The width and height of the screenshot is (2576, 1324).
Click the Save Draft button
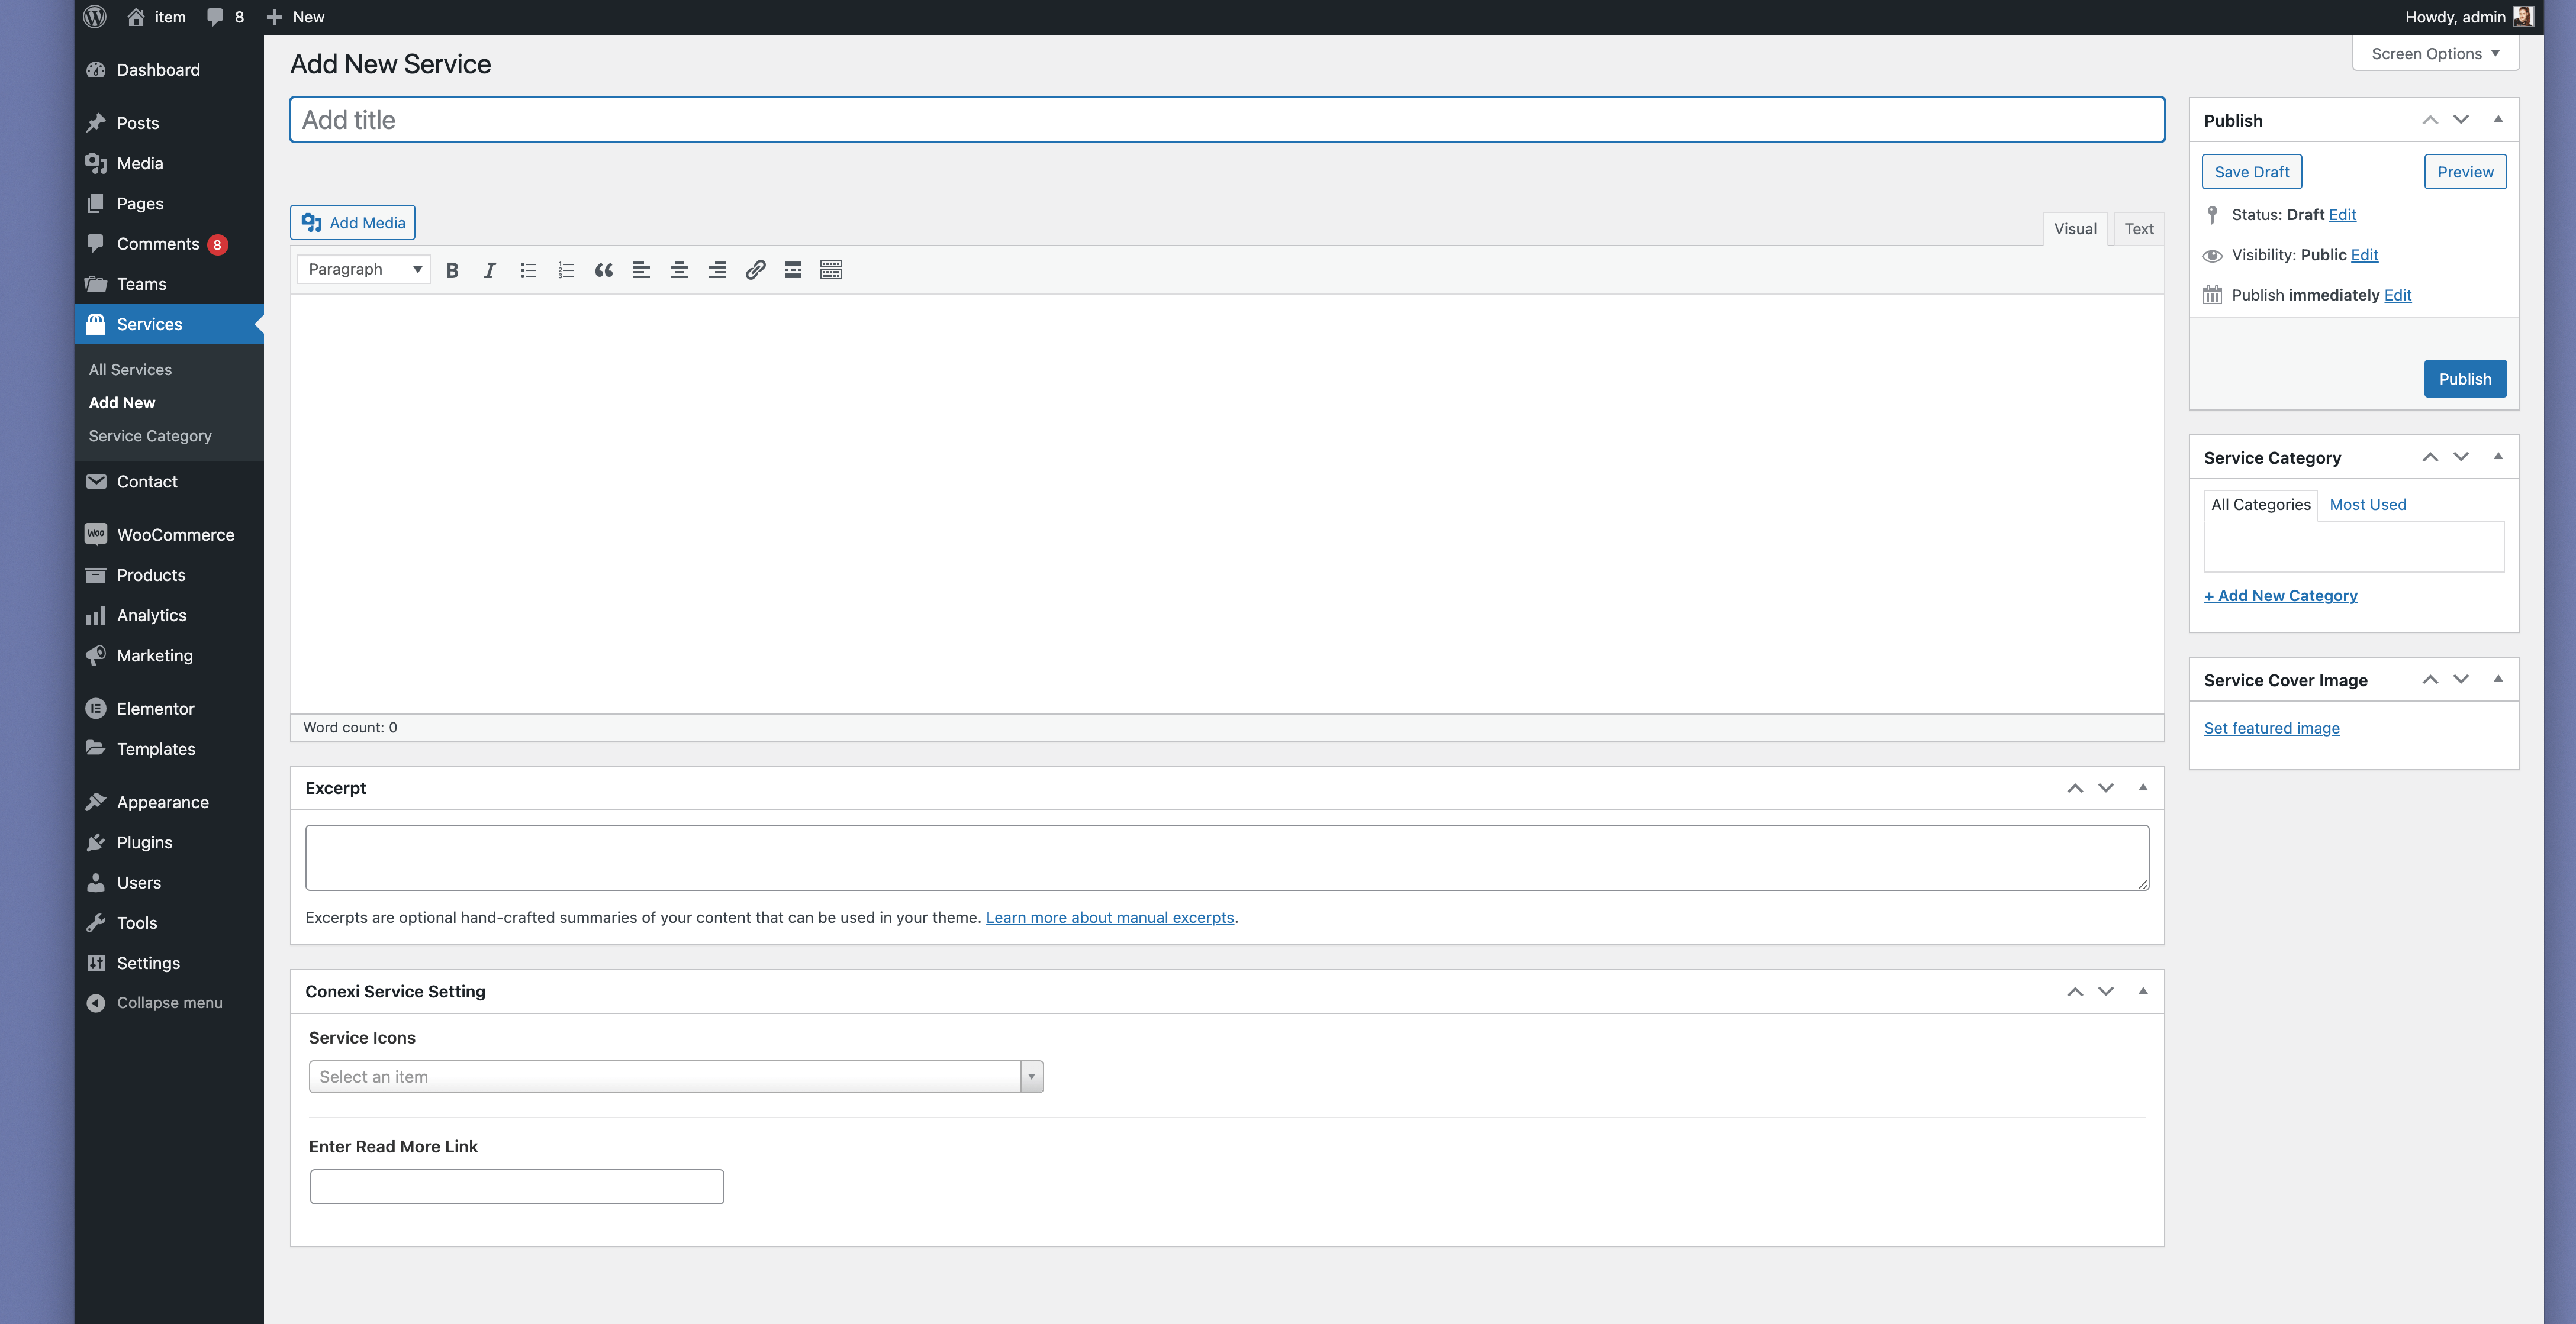click(x=2251, y=172)
